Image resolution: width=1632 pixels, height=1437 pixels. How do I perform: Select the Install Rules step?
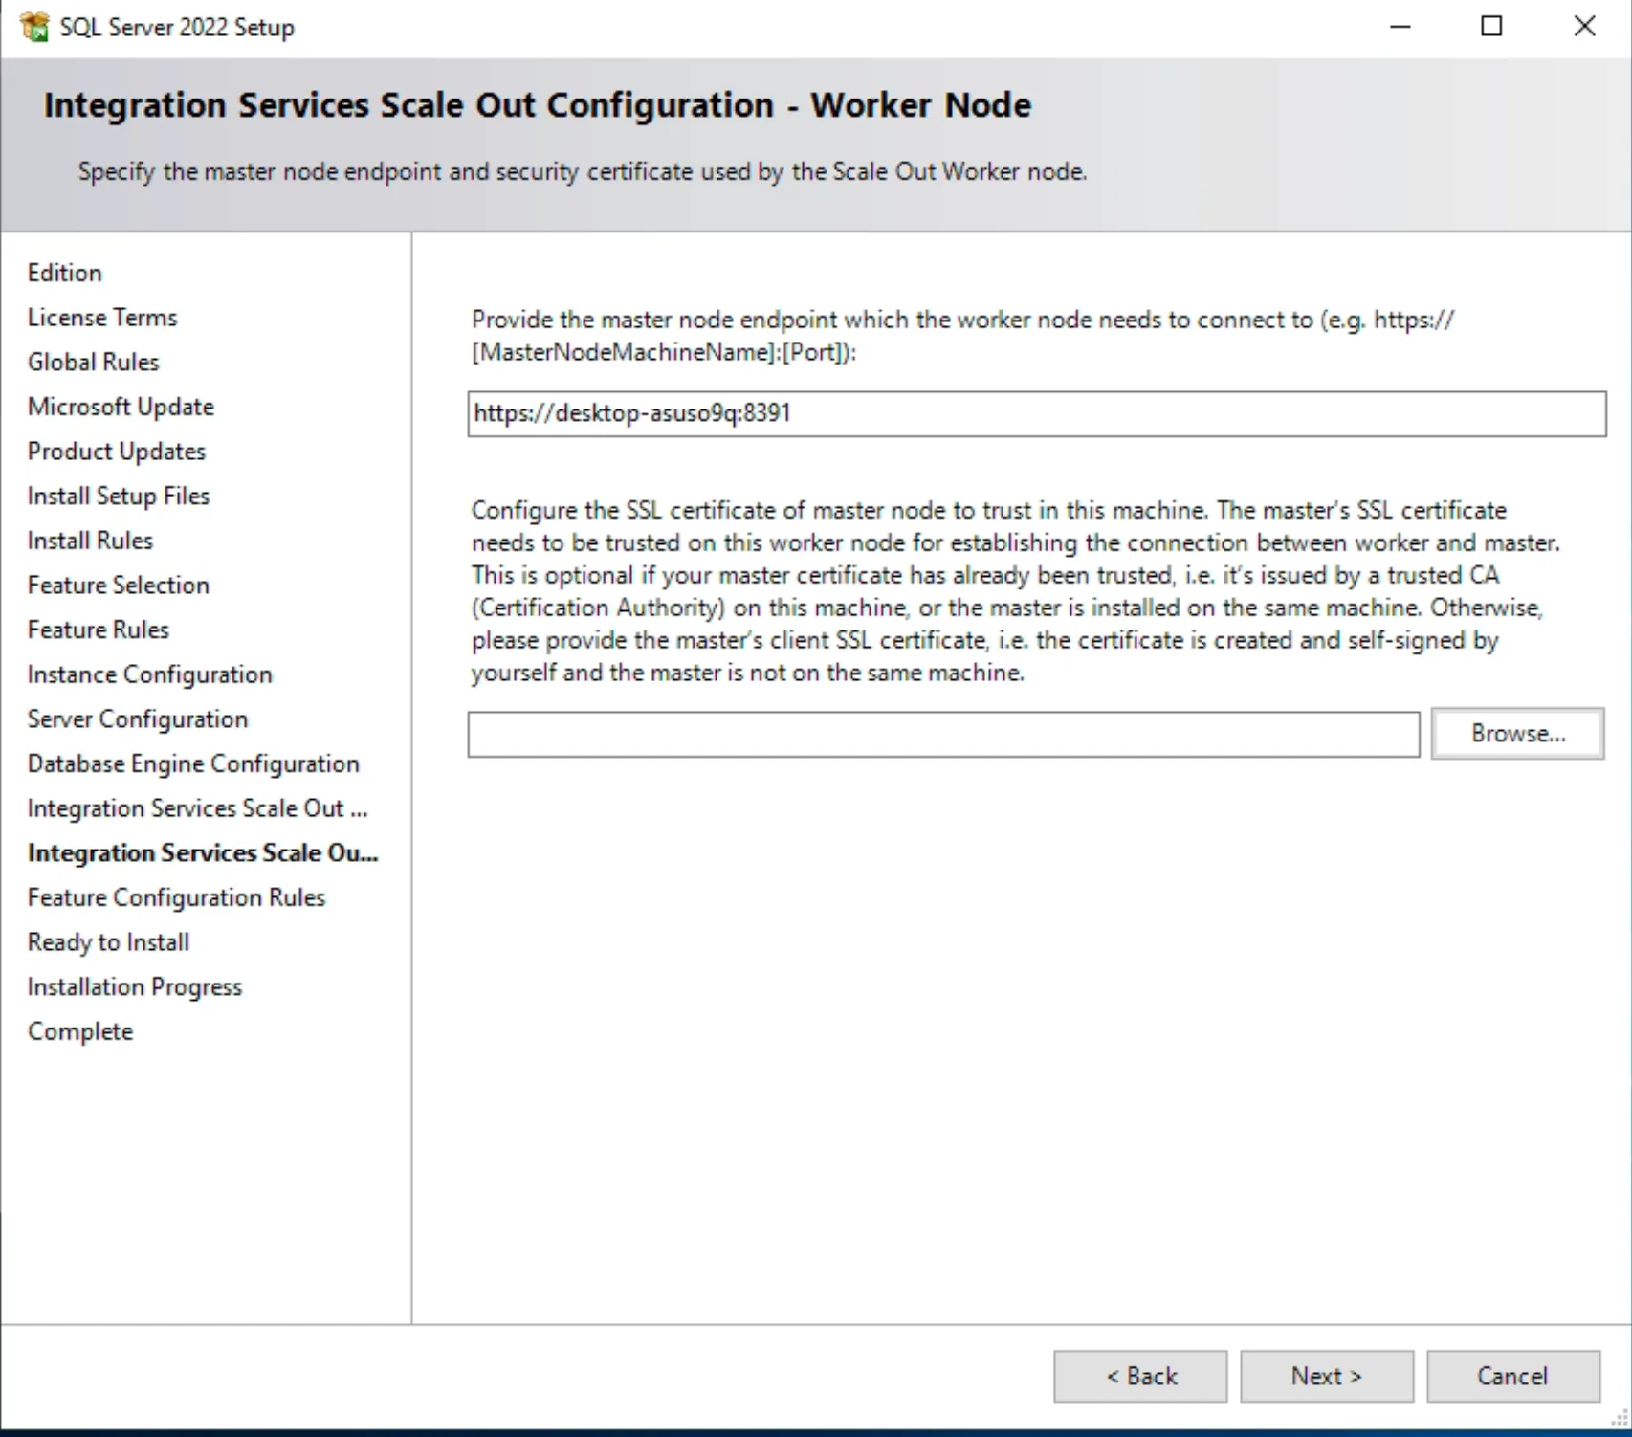coord(90,541)
